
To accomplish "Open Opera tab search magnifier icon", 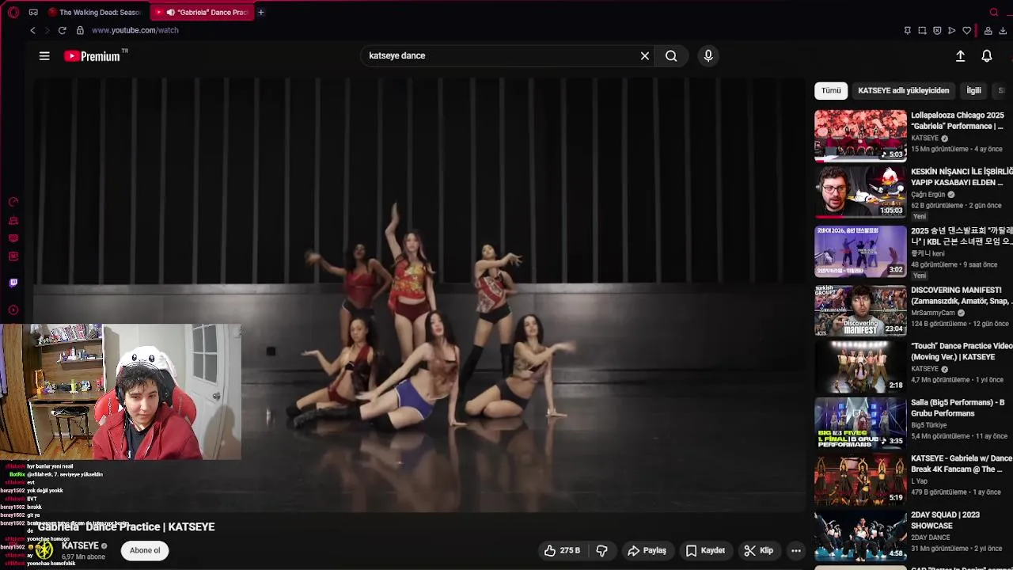I will coord(994,12).
